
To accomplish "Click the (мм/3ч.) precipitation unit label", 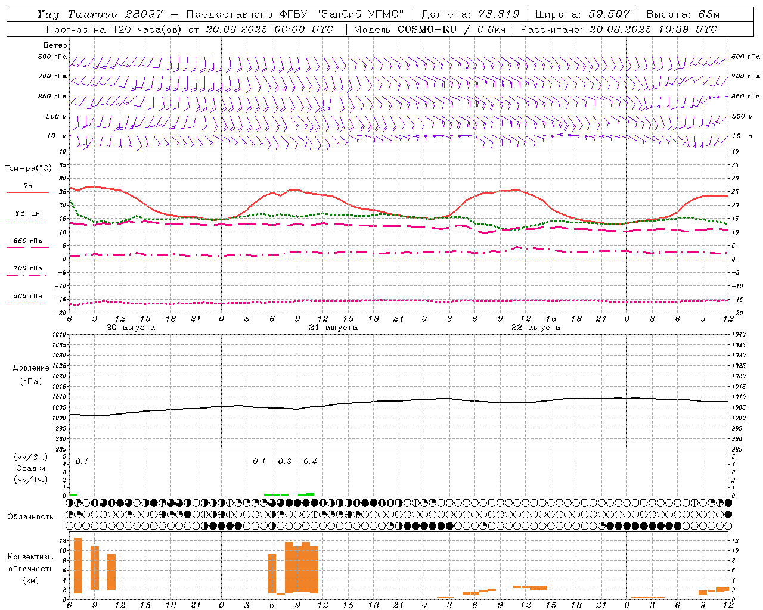I will coord(31,457).
